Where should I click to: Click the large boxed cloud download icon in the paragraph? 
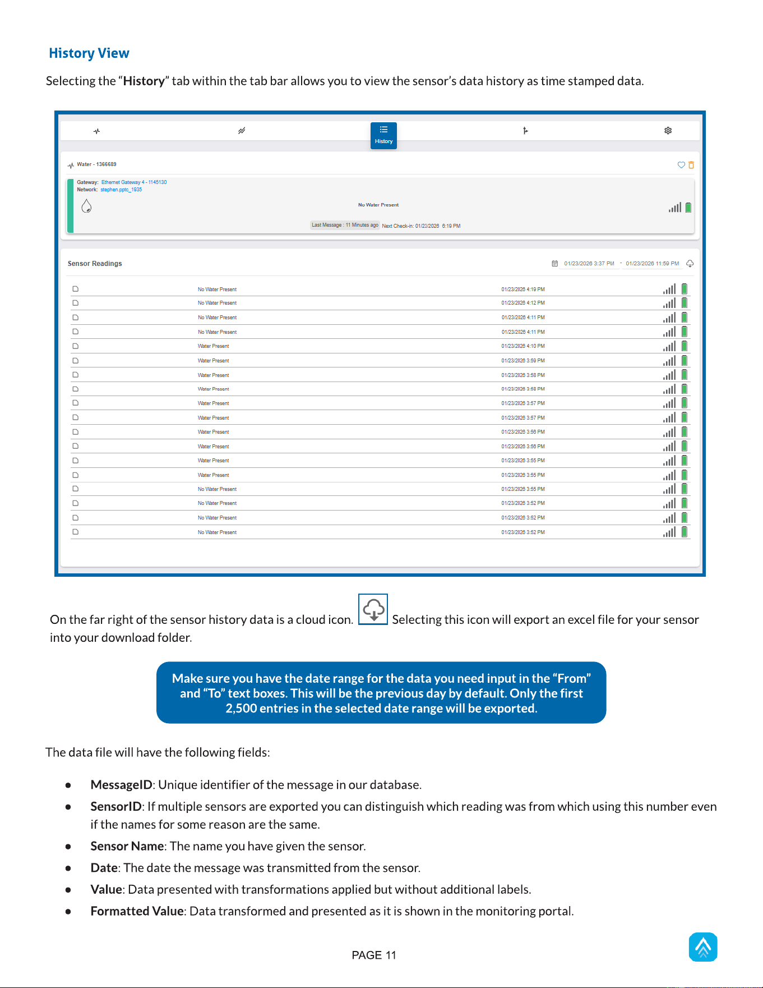373,609
